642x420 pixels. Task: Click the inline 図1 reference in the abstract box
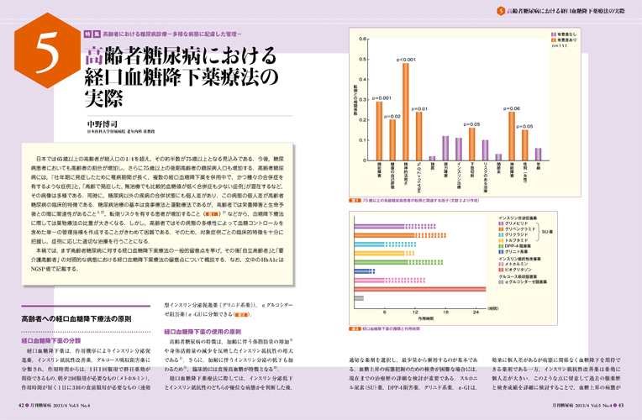[x=212, y=214]
